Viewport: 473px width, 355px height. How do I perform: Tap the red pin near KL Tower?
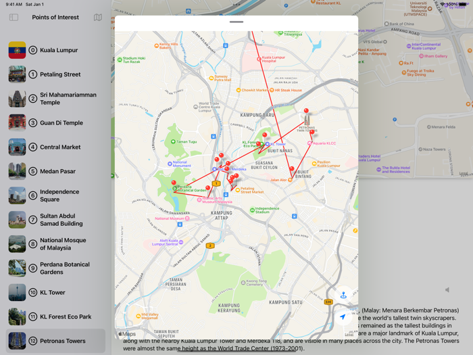(265, 135)
